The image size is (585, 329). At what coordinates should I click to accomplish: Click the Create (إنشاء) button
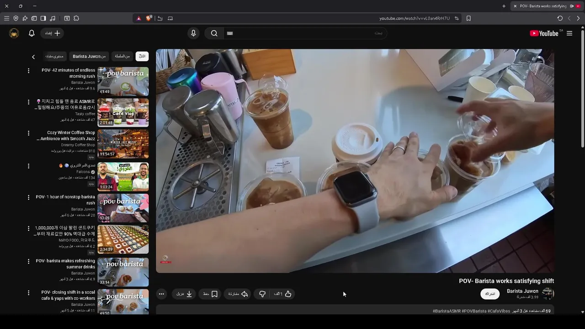click(52, 33)
